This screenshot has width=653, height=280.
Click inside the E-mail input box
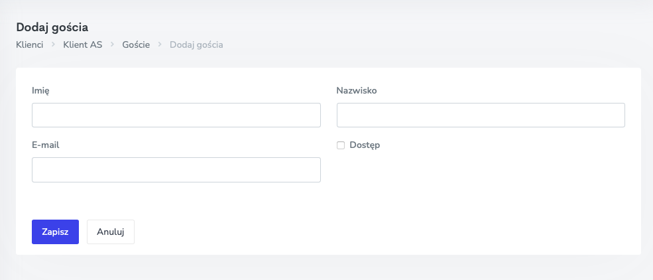point(176,170)
